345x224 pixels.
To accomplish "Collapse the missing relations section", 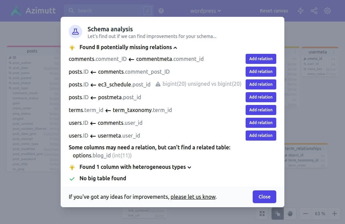I will [175, 47].
